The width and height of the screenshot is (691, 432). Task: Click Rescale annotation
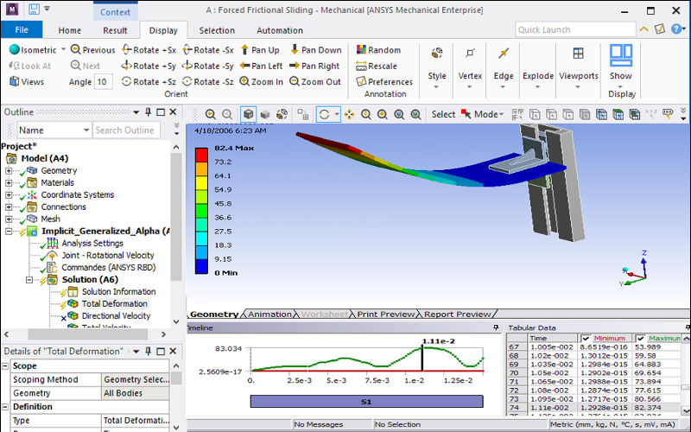coord(377,66)
